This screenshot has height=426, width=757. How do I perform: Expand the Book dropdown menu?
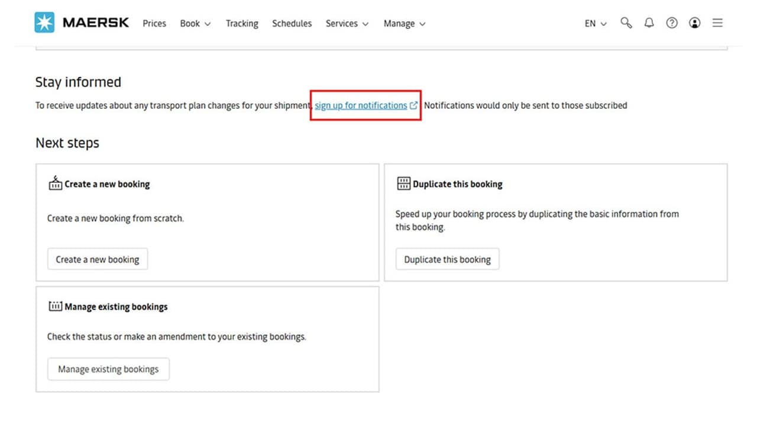tap(195, 24)
